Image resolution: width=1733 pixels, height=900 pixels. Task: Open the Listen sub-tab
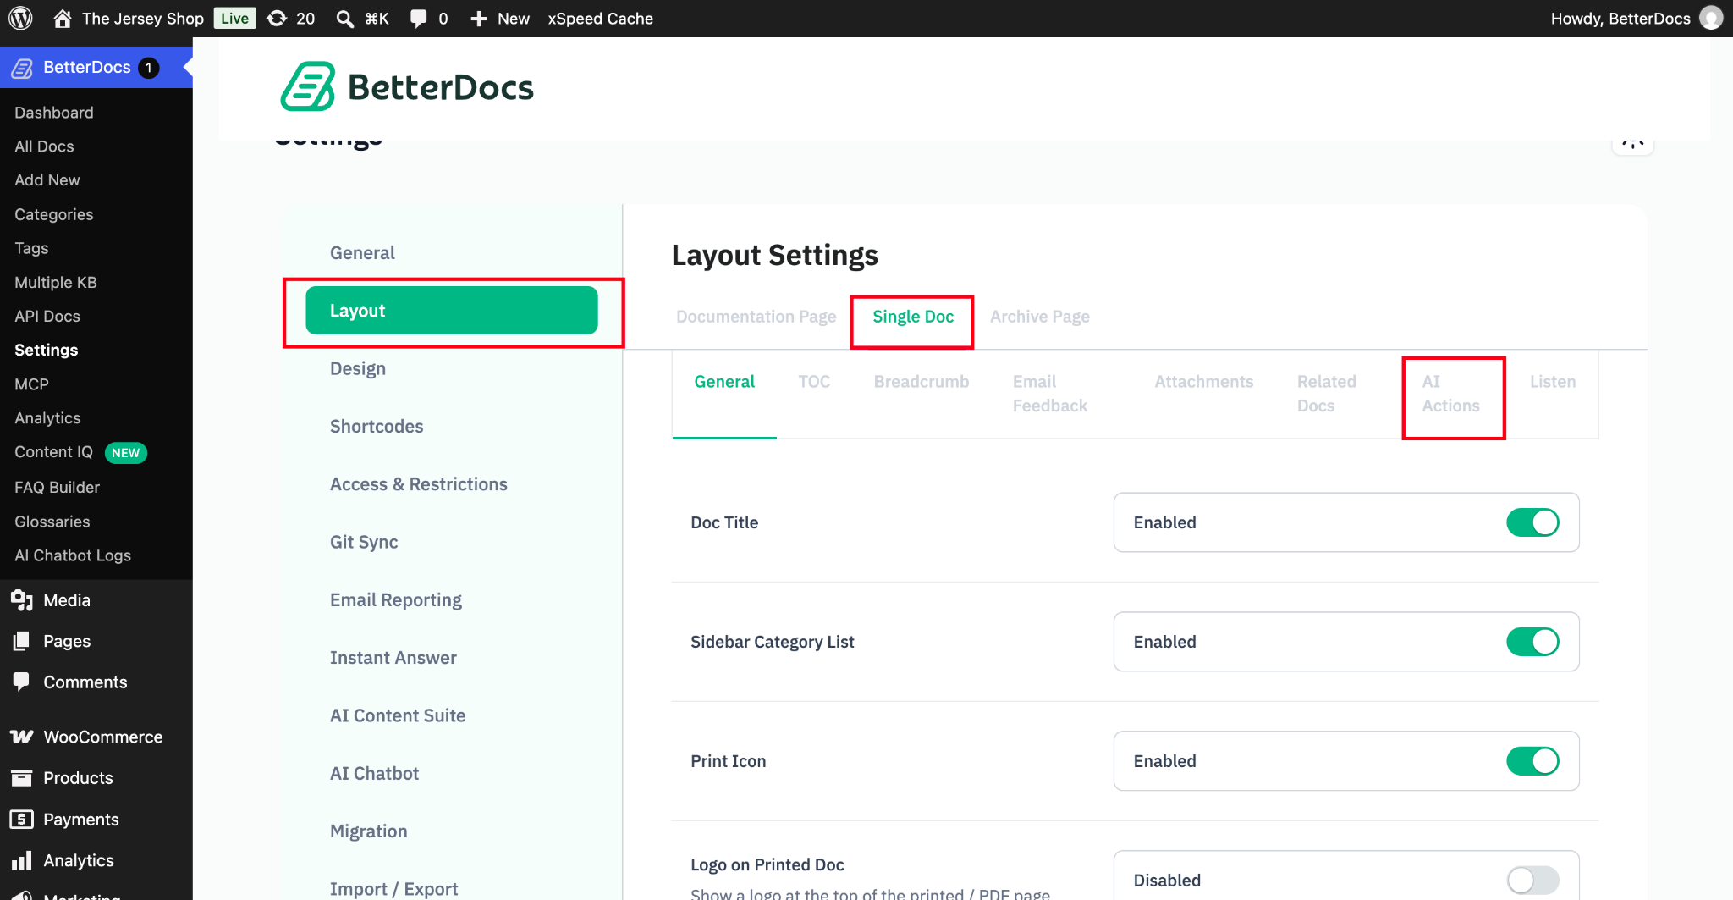point(1553,382)
